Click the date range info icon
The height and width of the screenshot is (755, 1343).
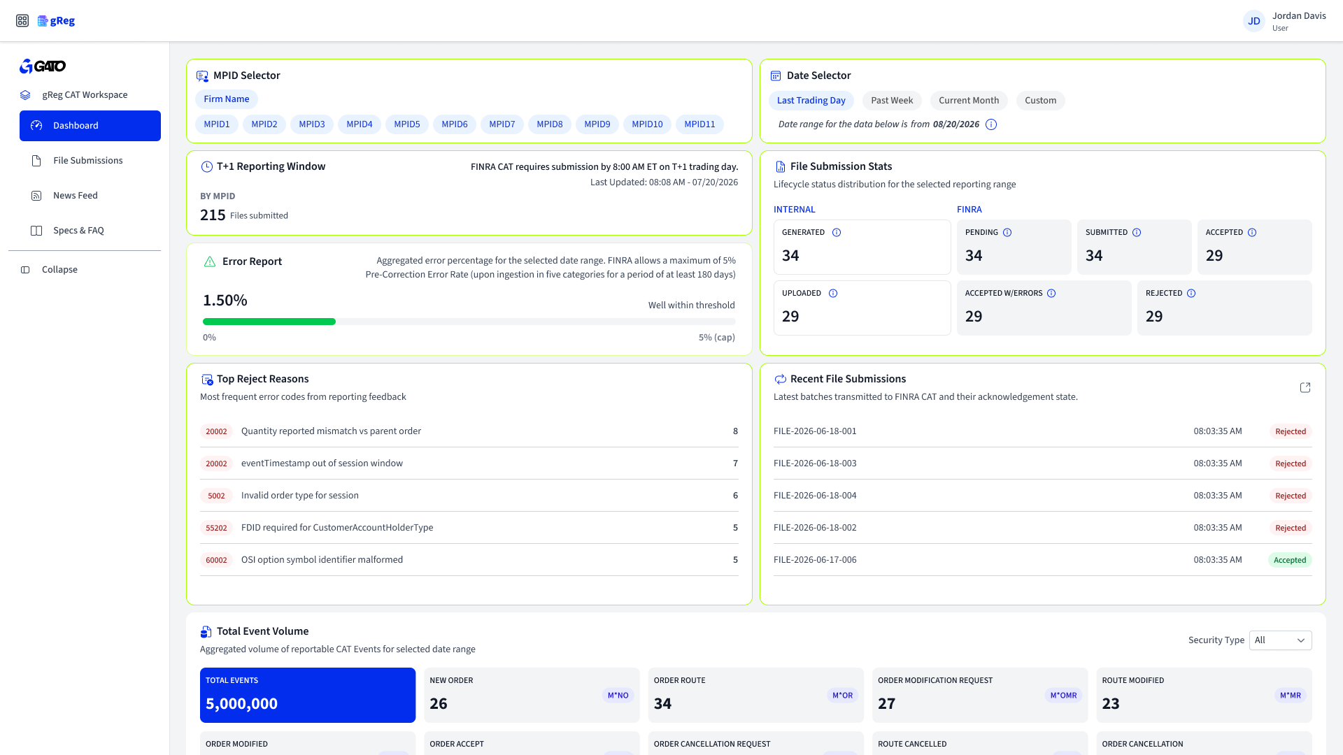click(991, 124)
